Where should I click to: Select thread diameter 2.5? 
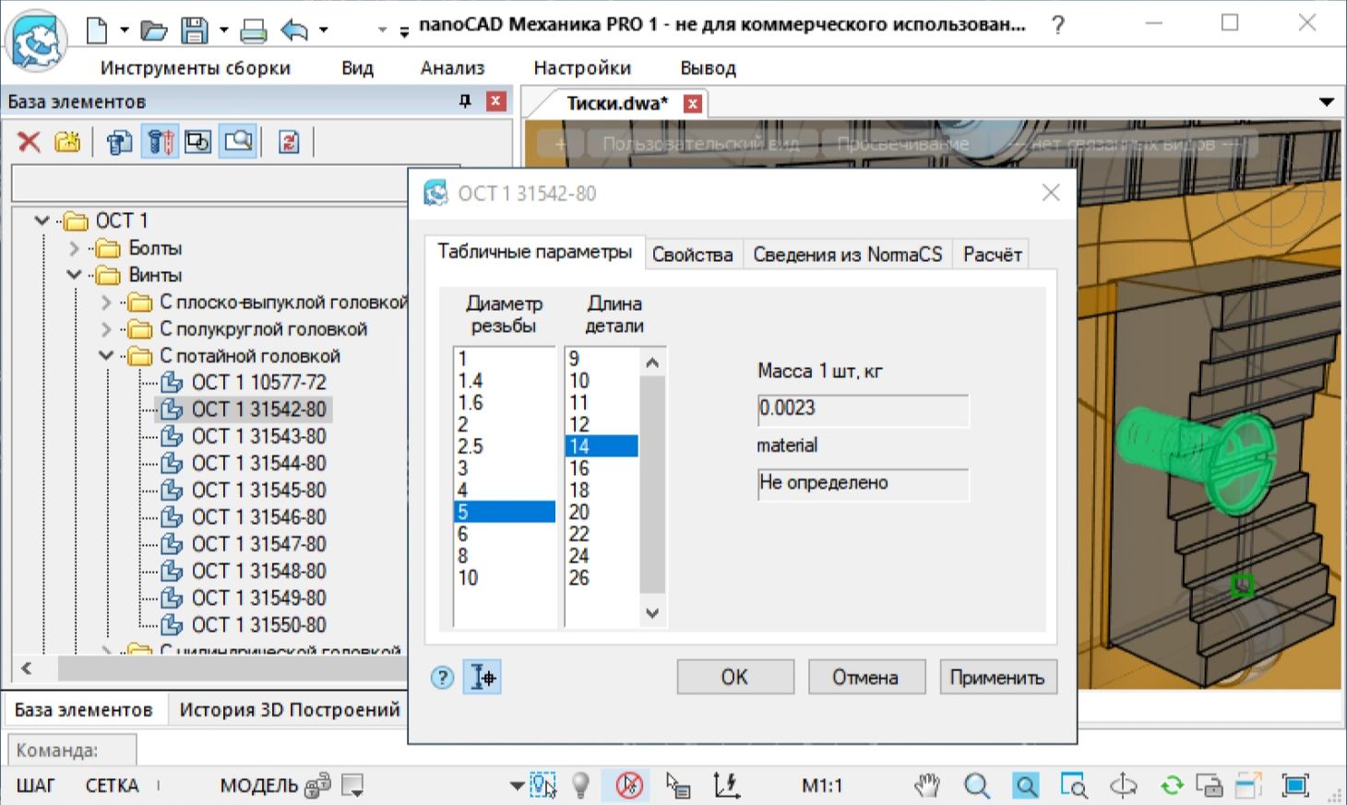point(504,446)
